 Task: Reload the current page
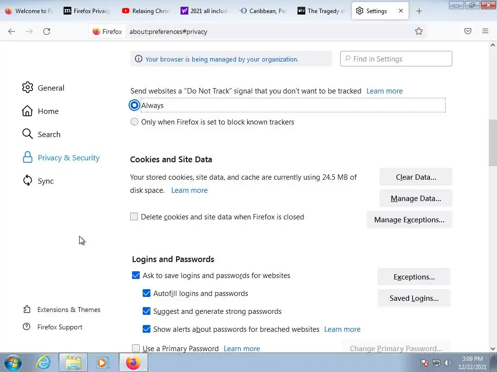coord(47,31)
